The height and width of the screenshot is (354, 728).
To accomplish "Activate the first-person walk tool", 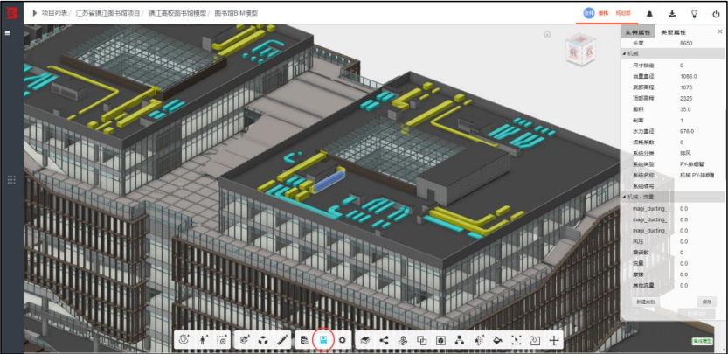I will (204, 340).
